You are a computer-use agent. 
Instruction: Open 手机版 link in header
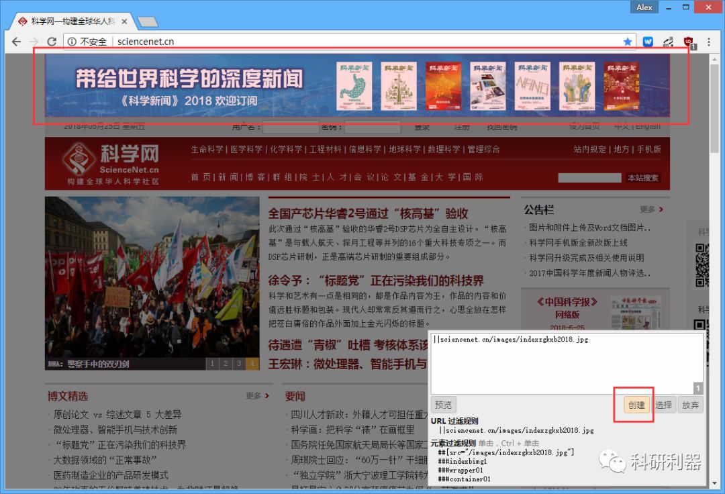(x=648, y=149)
